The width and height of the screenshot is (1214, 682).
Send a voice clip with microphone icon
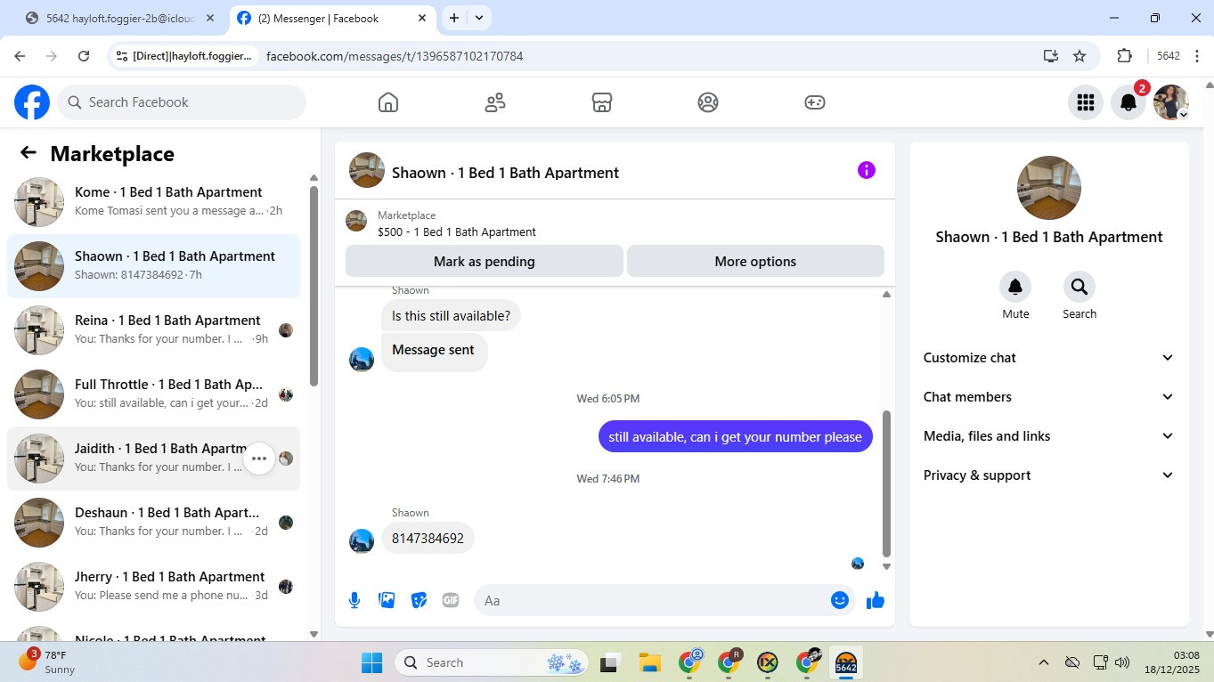point(354,600)
